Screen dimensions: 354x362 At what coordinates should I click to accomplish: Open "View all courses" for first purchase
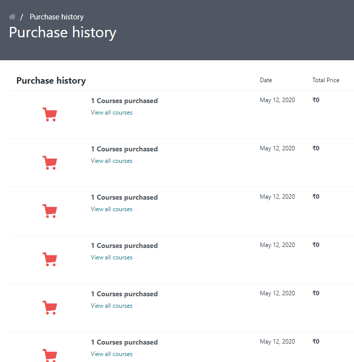111,113
